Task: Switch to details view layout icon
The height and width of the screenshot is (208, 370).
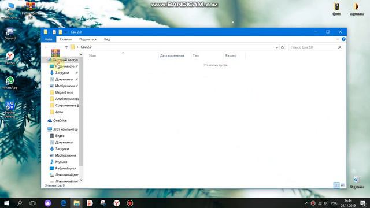Action: click(336, 185)
